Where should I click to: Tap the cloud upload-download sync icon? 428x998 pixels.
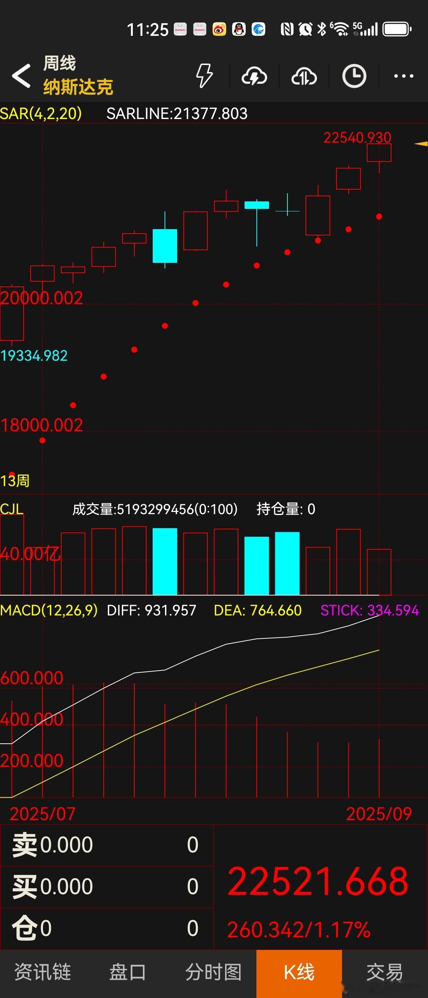(x=304, y=76)
